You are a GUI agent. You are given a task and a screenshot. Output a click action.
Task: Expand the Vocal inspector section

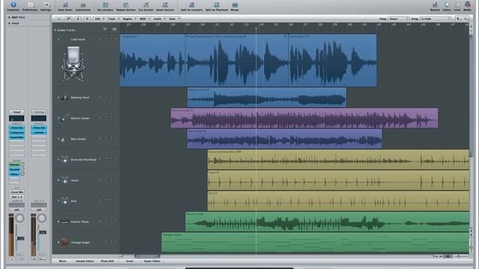click(x=10, y=23)
